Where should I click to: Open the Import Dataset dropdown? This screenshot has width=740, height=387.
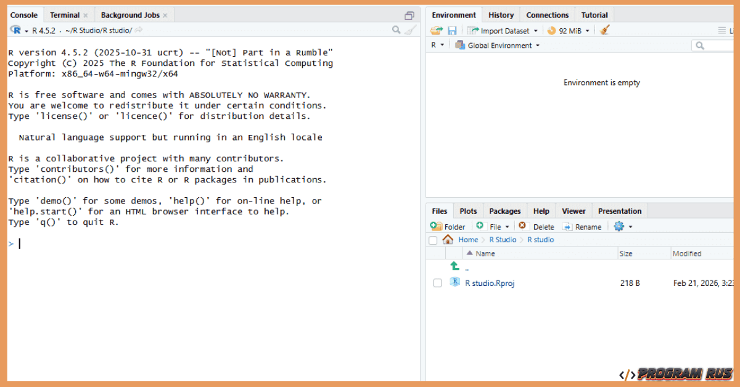(x=503, y=31)
